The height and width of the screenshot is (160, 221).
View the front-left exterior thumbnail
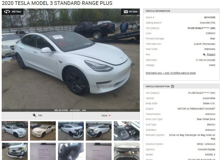point(43,131)
